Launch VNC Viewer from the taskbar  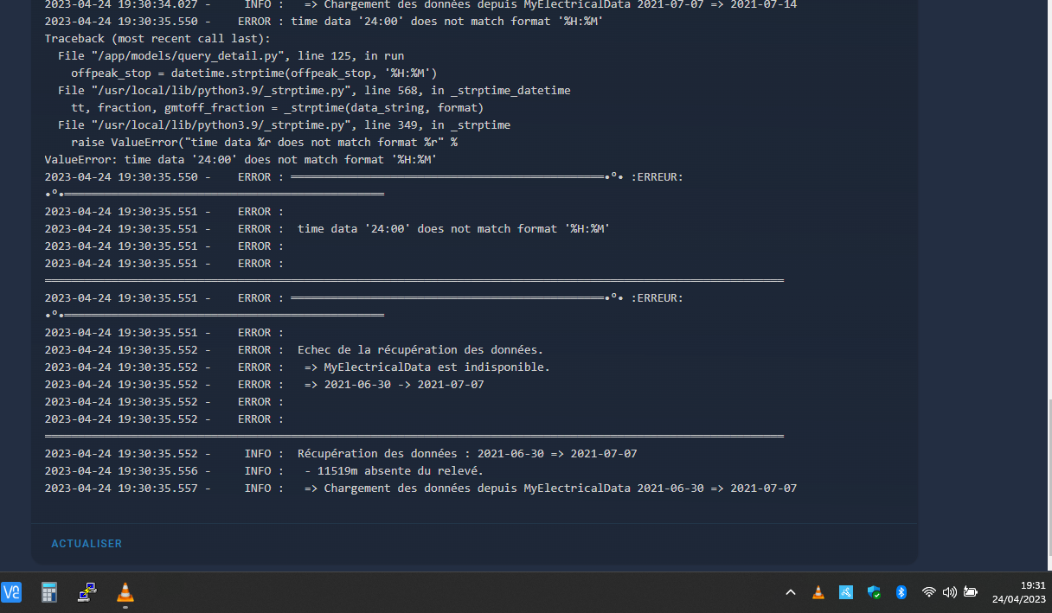(x=12, y=592)
